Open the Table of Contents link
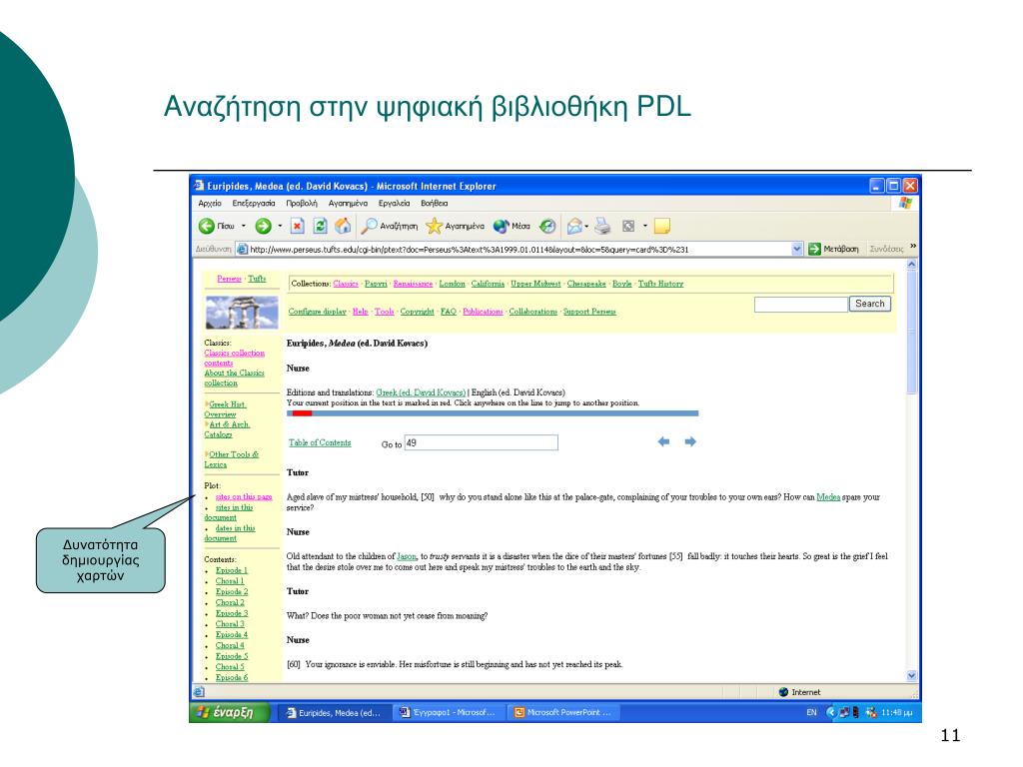 [320, 442]
